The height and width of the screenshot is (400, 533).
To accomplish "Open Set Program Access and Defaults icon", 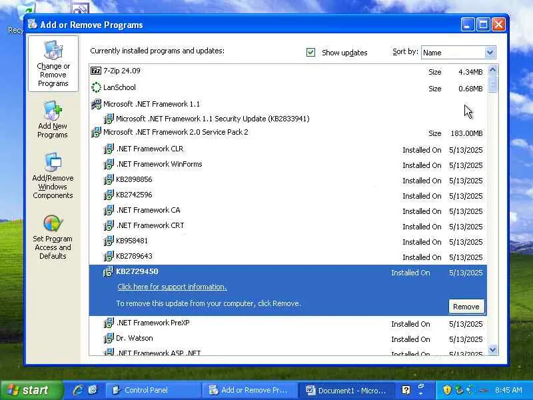I will tap(53, 223).
